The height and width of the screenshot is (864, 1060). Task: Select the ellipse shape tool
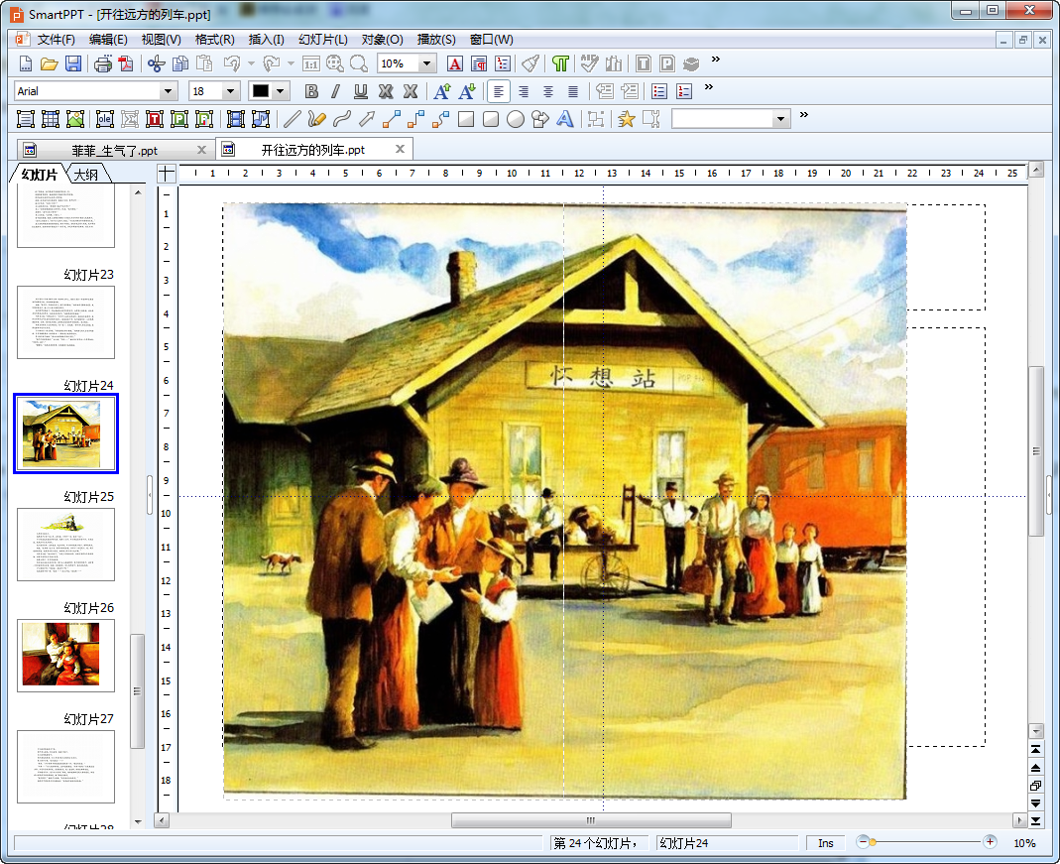pos(516,119)
